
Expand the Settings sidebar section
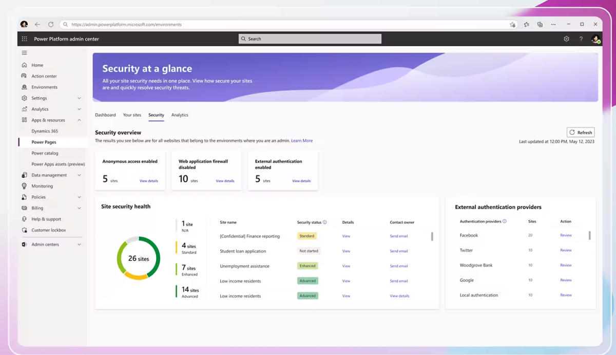pos(80,98)
